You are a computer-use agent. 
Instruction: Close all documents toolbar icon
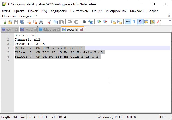click(35, 22)
